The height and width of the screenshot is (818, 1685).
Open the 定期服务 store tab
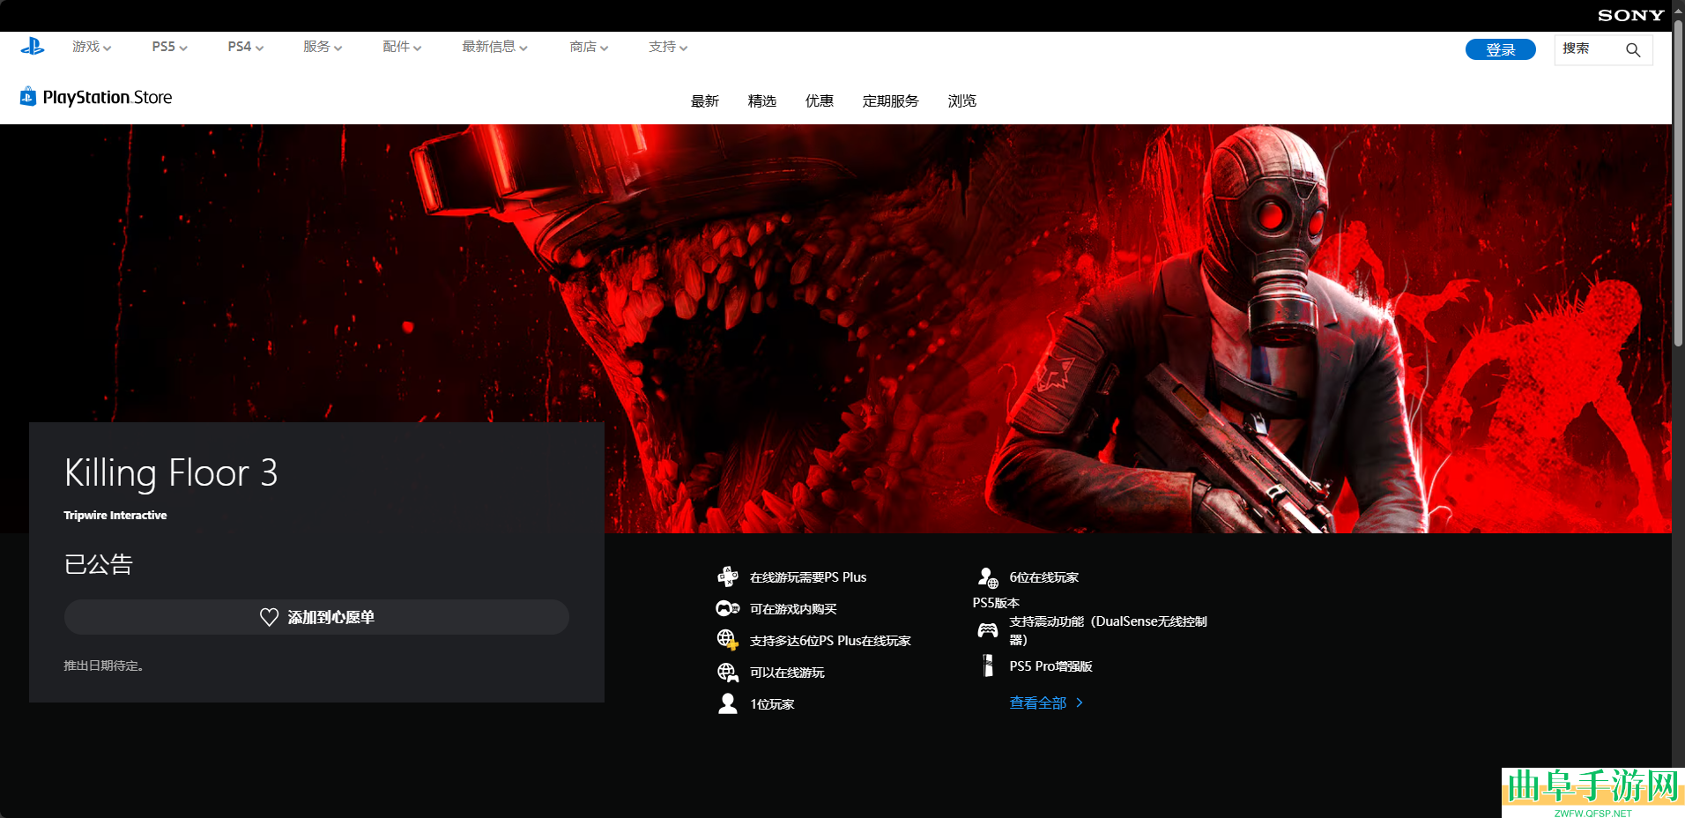891,101
